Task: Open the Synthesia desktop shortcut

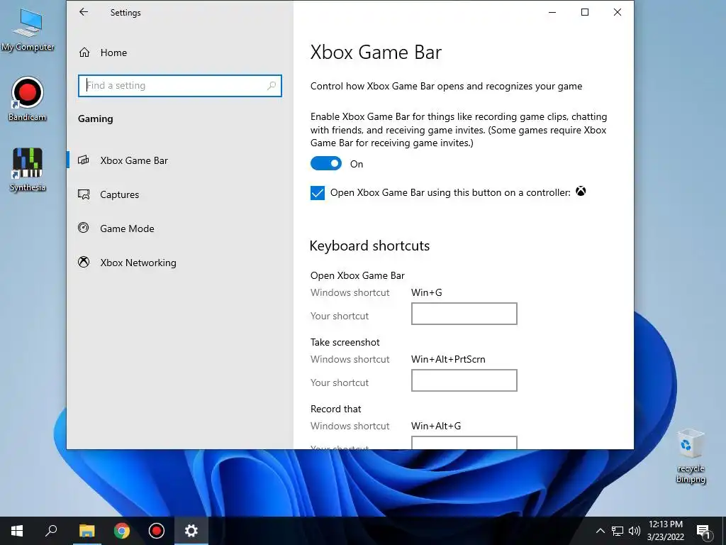Action: (28, 170)
